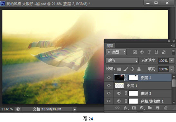
Task: Click the shape layer filter icon
Action: (x=156, y=52)
